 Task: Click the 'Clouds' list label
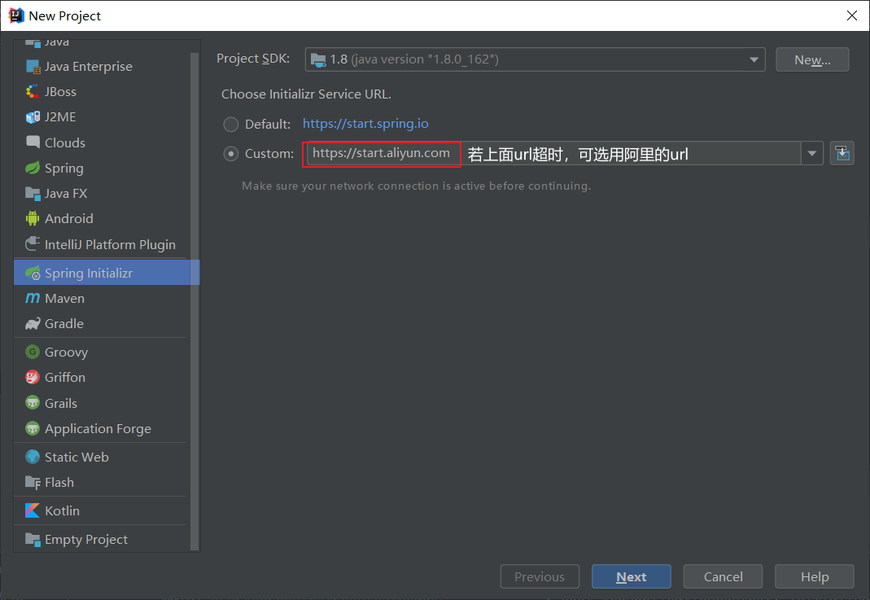click(65, 142)
